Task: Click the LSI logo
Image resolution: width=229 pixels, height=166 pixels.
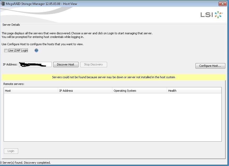Action: point(212,15)
